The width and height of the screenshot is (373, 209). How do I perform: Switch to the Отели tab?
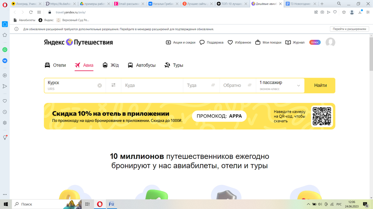[55, 65]
